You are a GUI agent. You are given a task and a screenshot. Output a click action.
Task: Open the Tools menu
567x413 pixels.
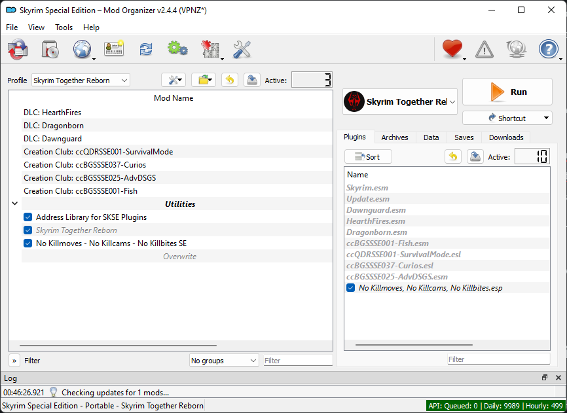tap(64, 27)
